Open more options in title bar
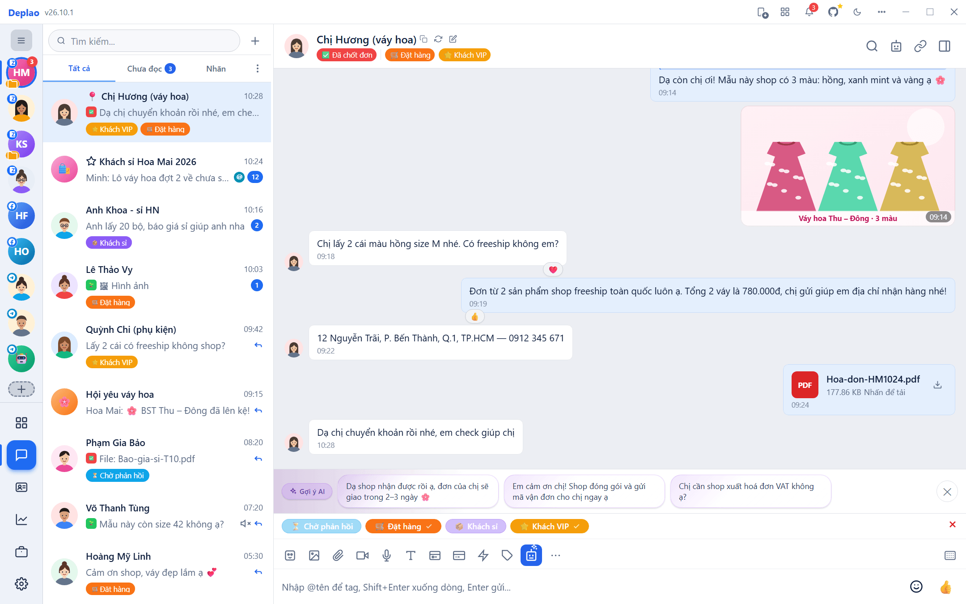 [881, 12]
